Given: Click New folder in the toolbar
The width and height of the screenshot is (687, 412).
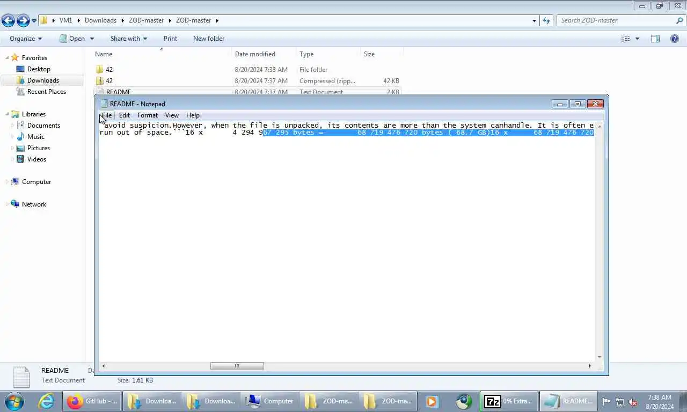Looking at the screenshot, I should coord(208,39).
